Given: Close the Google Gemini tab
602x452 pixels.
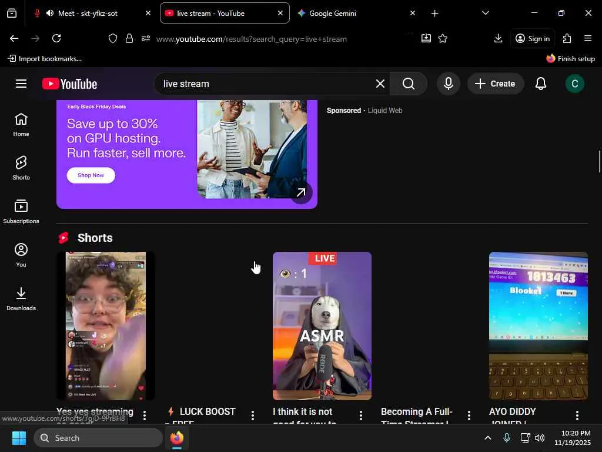Looking at the screenshot, I should click(412, 13).
